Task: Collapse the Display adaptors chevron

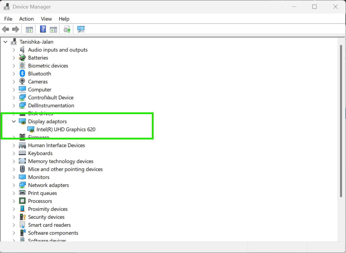Action: pos(14,121)
